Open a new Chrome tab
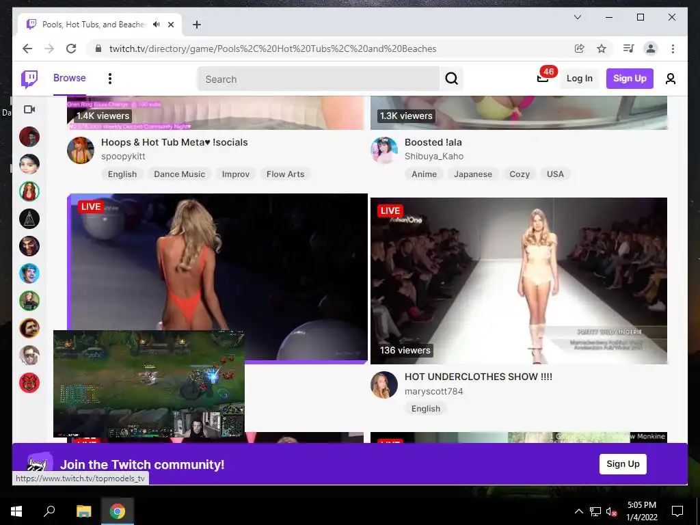The image size is (700, 525). (196, 25)
